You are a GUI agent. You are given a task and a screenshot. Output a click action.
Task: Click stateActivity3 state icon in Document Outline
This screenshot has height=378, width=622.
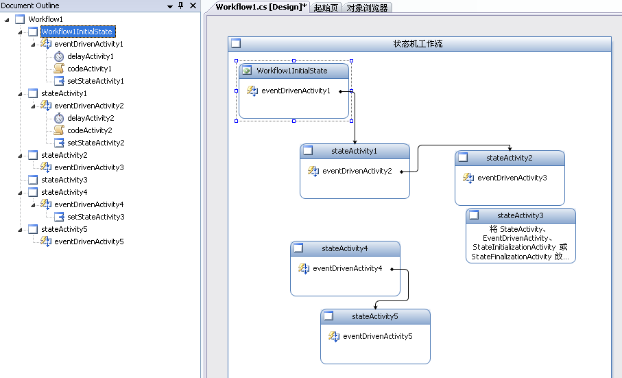tap(33, 180)
